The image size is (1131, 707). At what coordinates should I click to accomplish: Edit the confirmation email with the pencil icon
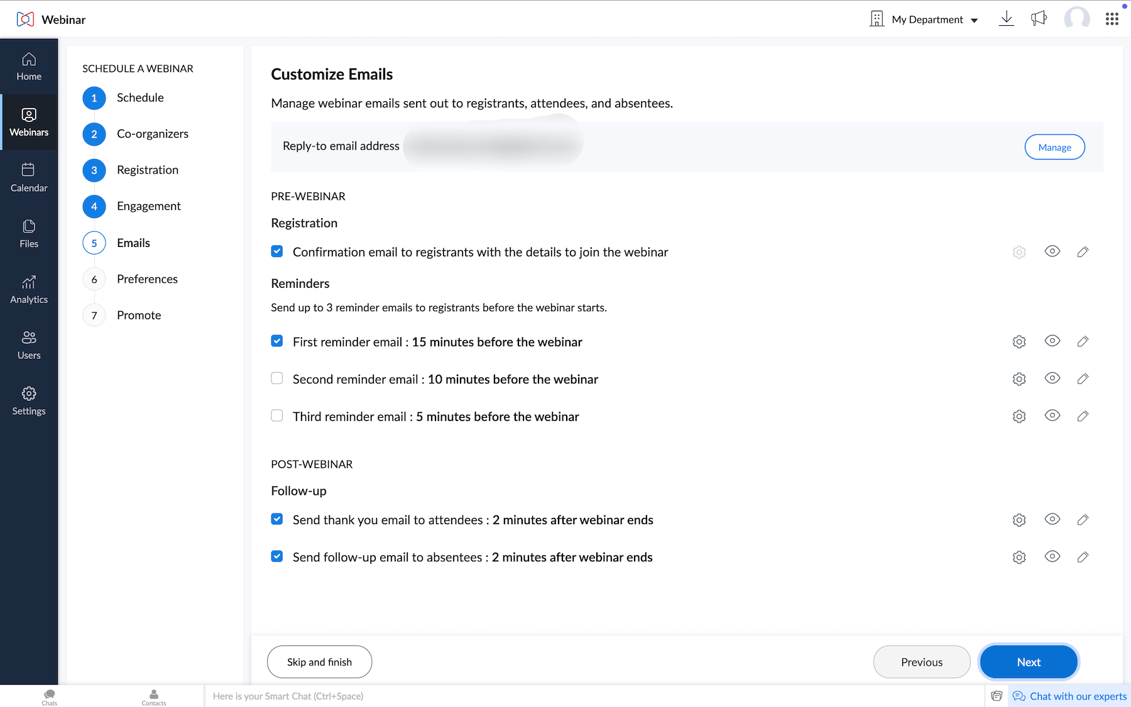click(x=1083, y=251)
